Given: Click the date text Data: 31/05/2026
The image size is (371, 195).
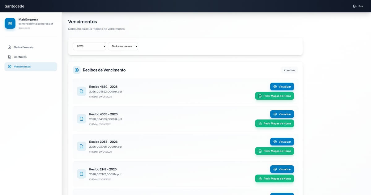Looking at the screenshot, I should 102,124.
